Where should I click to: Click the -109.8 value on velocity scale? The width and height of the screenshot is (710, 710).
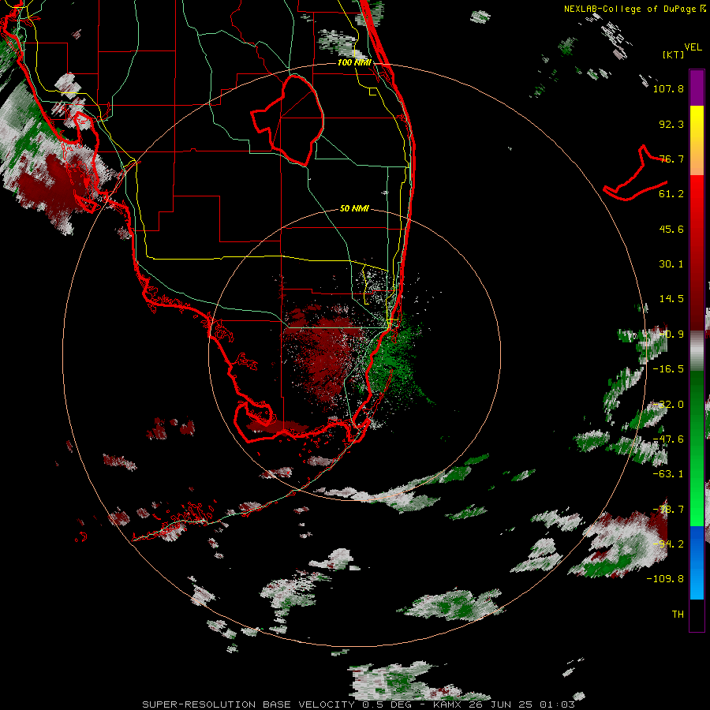(665, 579)
